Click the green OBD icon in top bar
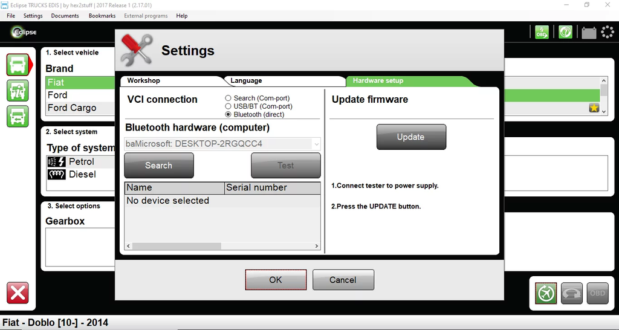This screenshot has width=619, height=330. (541, 32)
